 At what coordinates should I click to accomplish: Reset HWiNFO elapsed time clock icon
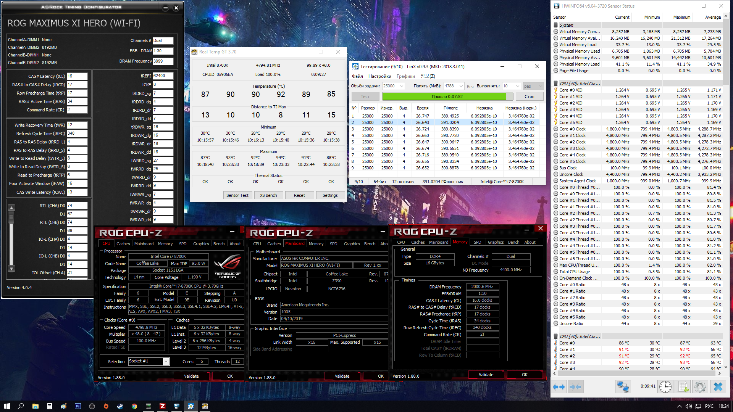665,387
